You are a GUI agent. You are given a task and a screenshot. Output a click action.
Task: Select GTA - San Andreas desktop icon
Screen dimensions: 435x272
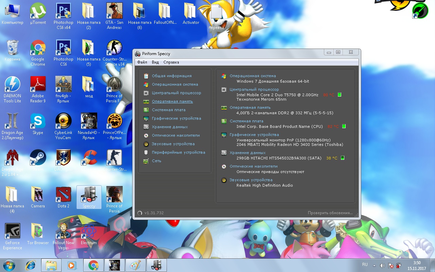pos(114,16)
